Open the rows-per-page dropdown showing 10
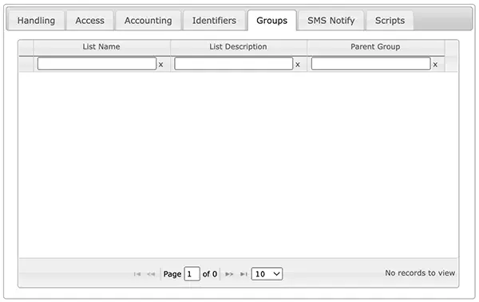 coord(267,273)
